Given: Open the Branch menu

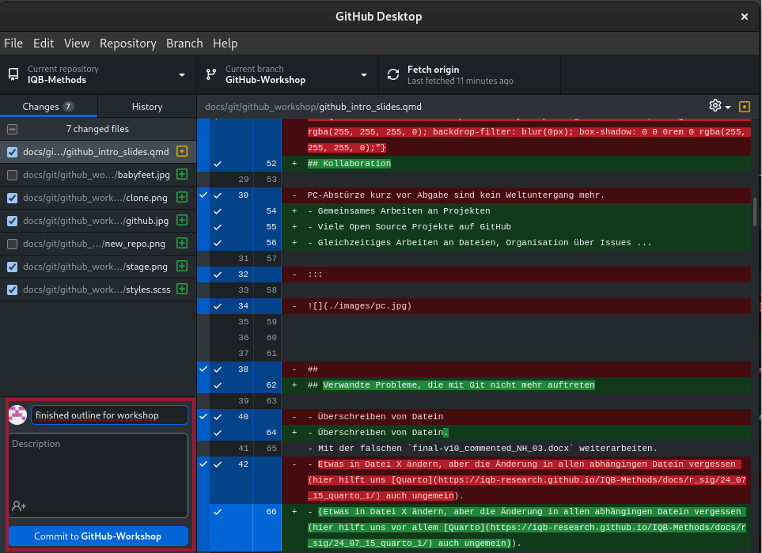Looking at the screenshot, I should pos(184,44).
